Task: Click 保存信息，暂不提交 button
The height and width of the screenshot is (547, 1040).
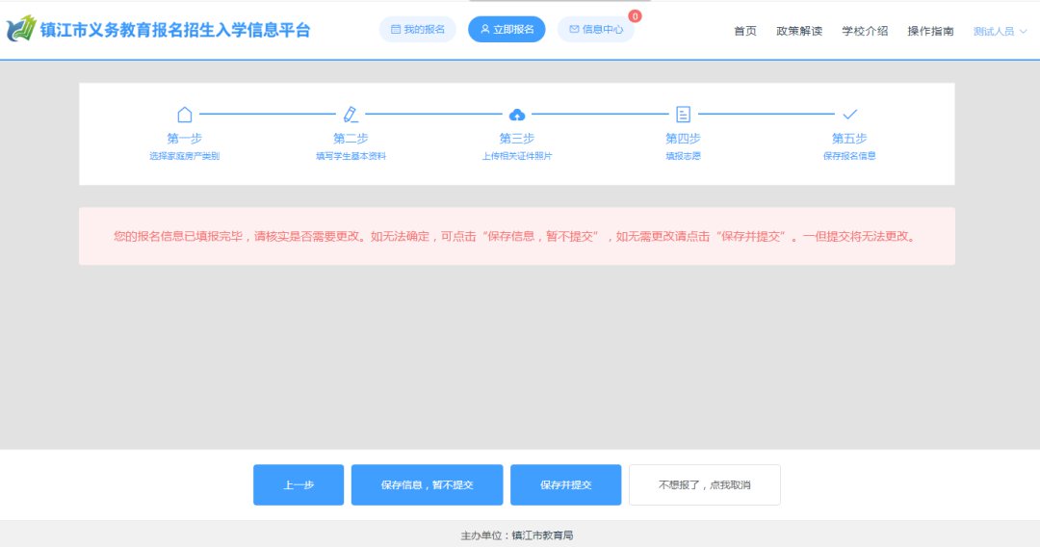Action: [427, 484]
